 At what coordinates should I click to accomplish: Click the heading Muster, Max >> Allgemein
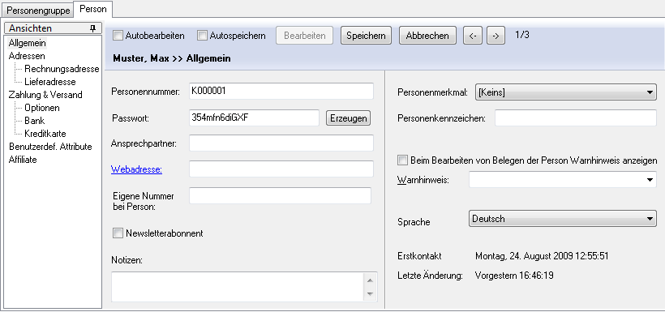(172, 58)
